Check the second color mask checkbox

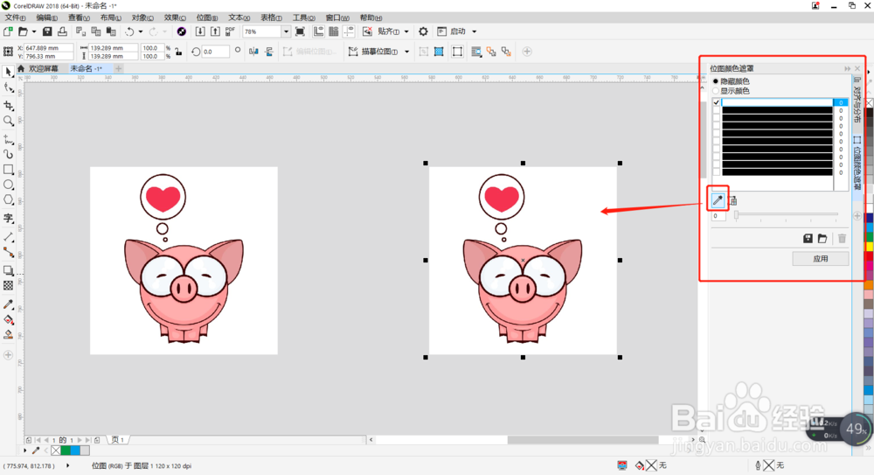point(717,110)
